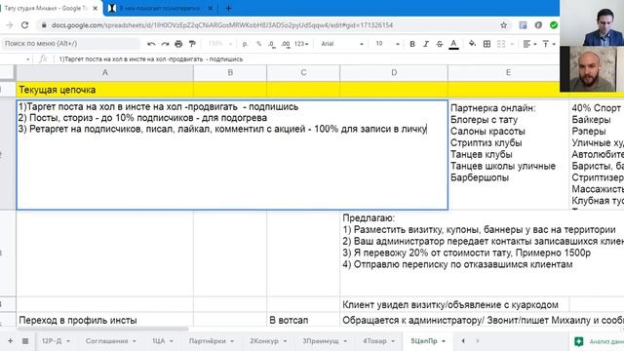624x351 pixels.
Task: Open text color picker
Action: [453, 44]
